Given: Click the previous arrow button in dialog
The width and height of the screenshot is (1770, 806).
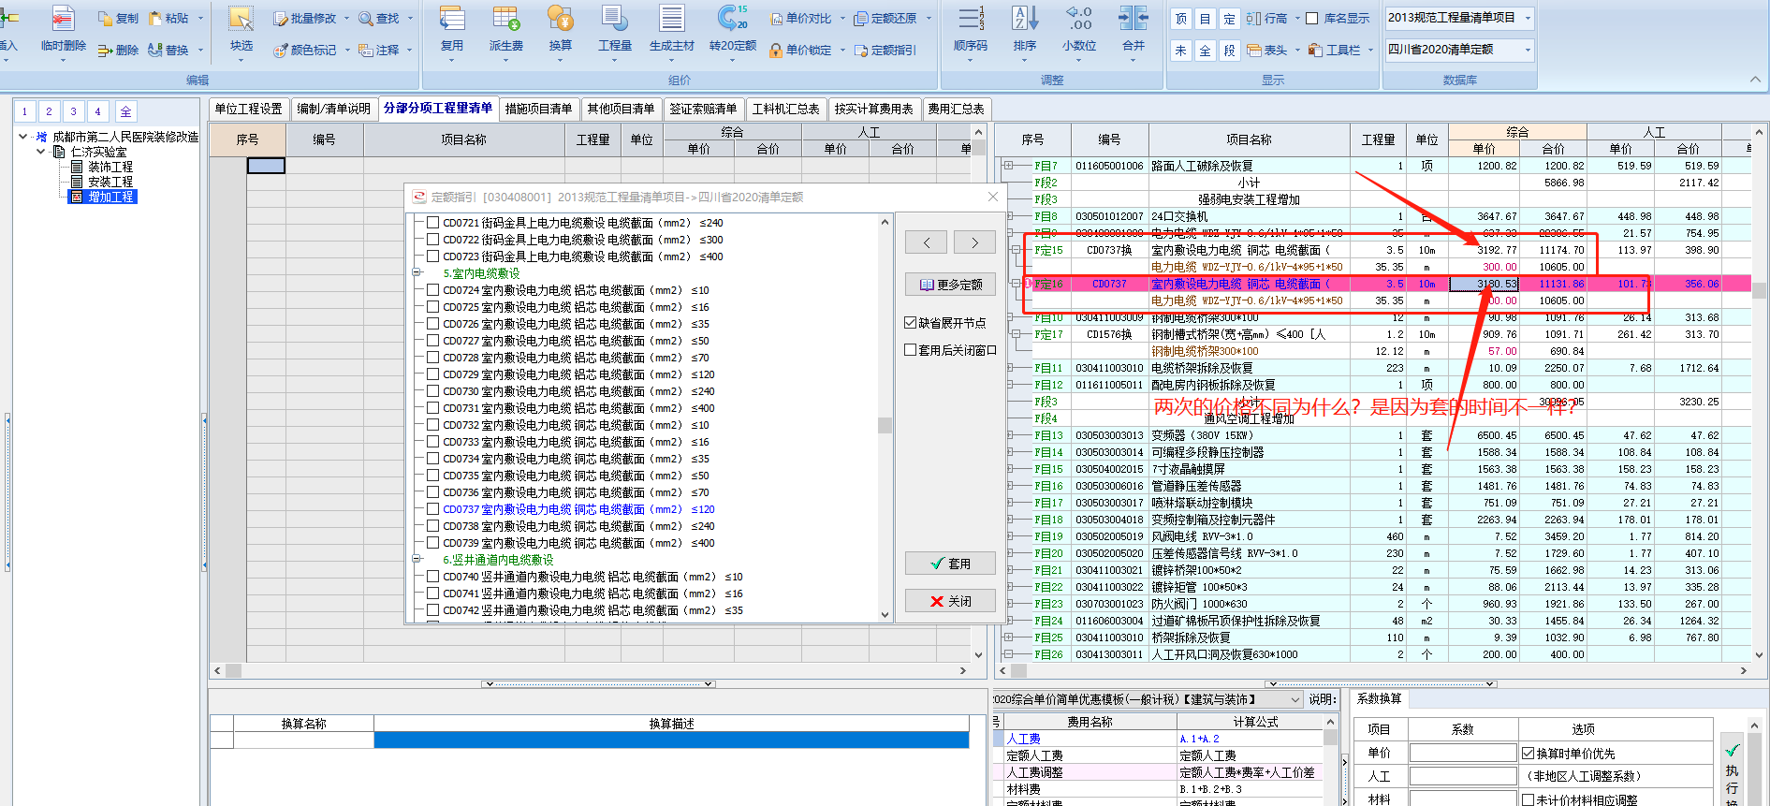Looking at the screenshot, I should (x=927, y=242).
